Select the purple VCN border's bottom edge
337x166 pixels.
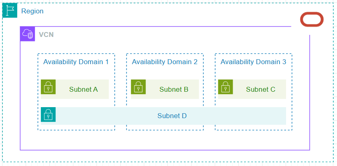point(163,150)
